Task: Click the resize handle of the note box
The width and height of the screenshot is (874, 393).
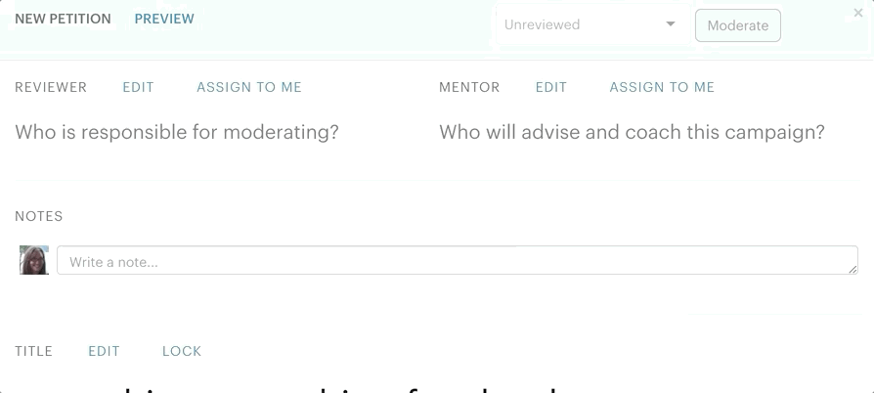Action: point(852,268)
